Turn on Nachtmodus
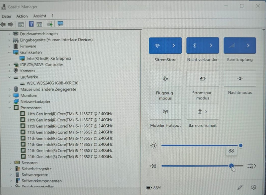The height and width of the screenshot is (195, 266). pyautogui.click(x=240, y=79)
